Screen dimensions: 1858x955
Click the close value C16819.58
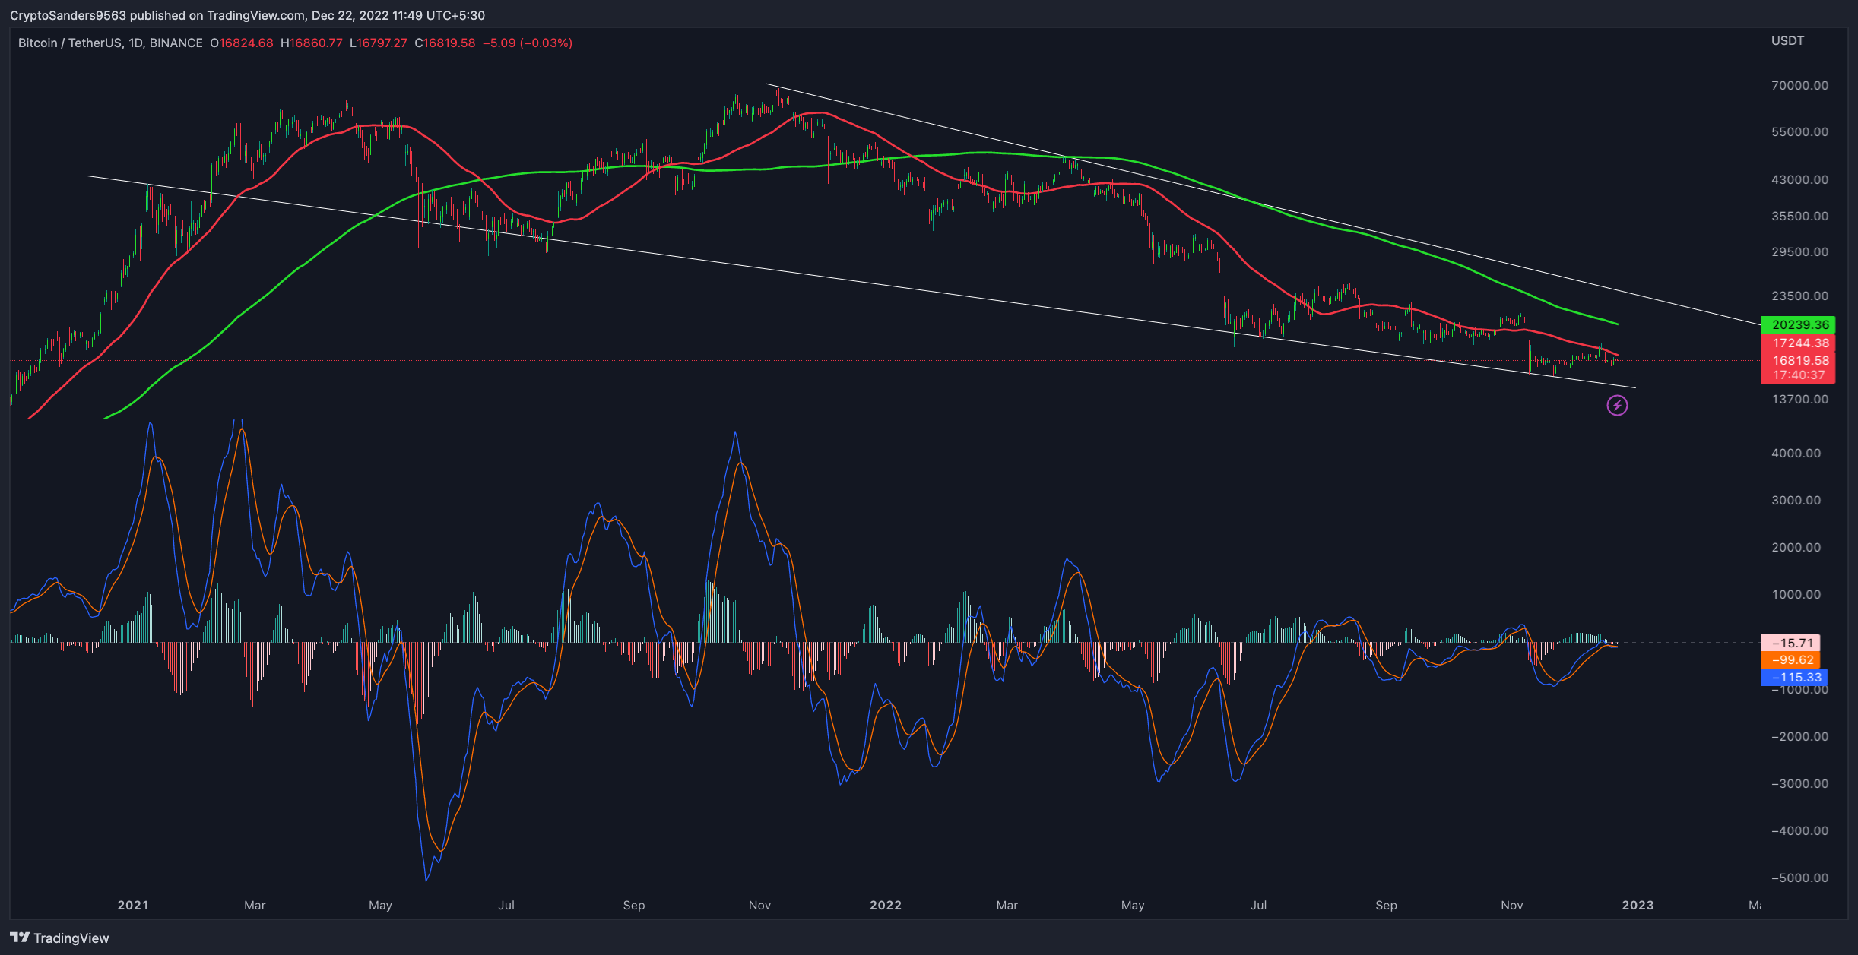(x=445, y=43)
